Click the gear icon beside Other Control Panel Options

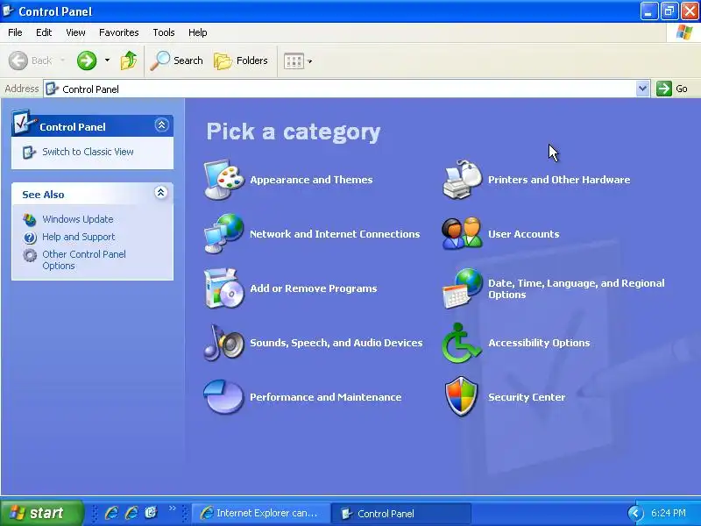(30, 255)
